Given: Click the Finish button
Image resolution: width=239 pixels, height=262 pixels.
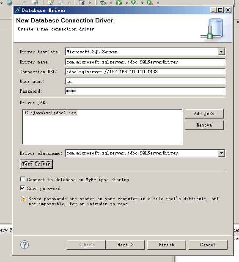Looking at the screenshot, I should (167, 245).
